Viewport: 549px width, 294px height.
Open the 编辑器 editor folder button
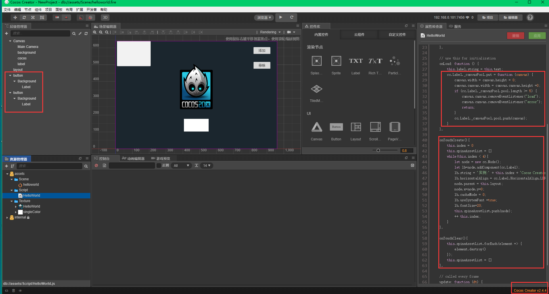511,18
